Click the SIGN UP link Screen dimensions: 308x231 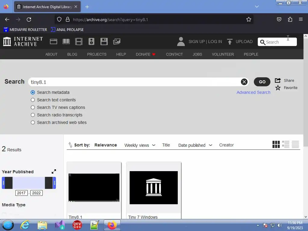tap(197, 42)
